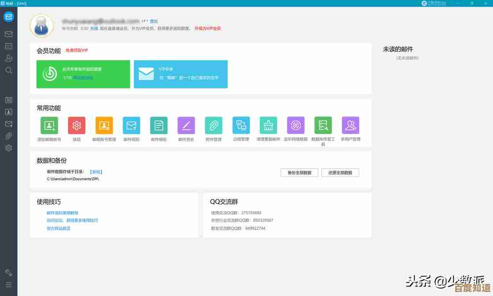Open the red 选项 (options) gear icon
This screenshot has height=296, width=493.
[77, 125]
